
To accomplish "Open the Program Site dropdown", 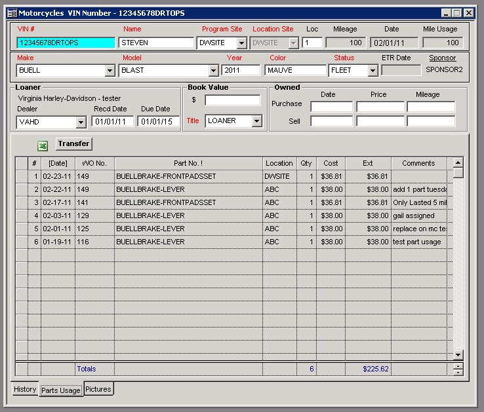I will (x=241, y=43).
